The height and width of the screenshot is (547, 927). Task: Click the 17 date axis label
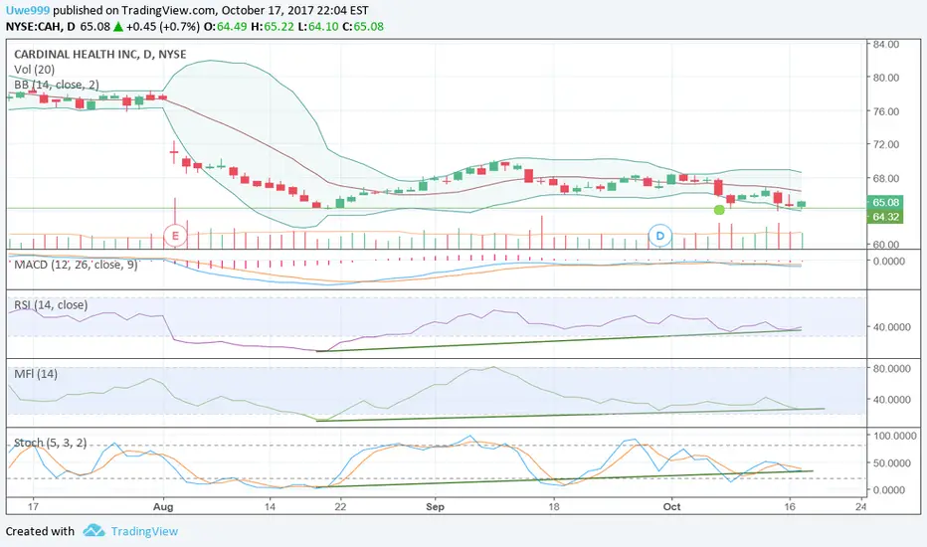coord(33,507)
